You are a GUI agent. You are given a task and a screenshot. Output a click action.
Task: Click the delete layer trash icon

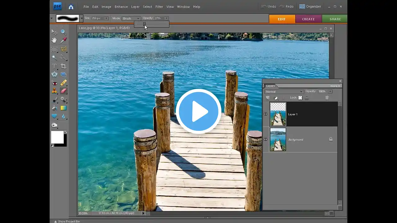click(x=327, y=98)
